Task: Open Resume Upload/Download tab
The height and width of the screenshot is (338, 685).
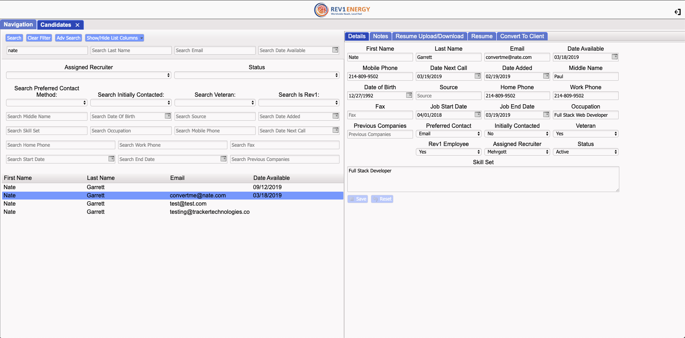Action: point(429,36)
